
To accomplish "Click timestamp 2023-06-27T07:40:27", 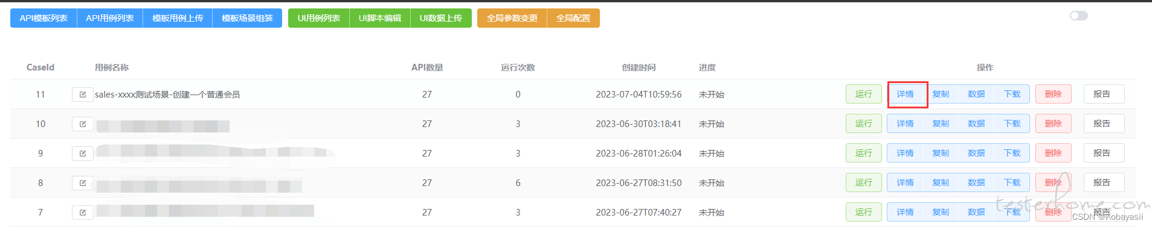I will click(x=639, y=213).
